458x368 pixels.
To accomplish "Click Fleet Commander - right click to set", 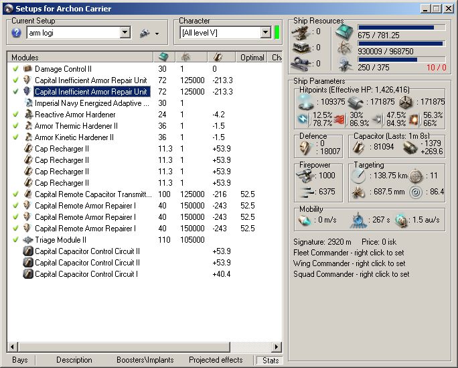I will click(x=348, y=253).
